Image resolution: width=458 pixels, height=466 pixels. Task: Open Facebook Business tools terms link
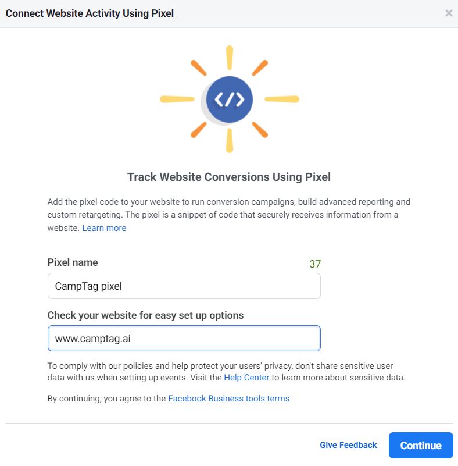pos(228,399)
